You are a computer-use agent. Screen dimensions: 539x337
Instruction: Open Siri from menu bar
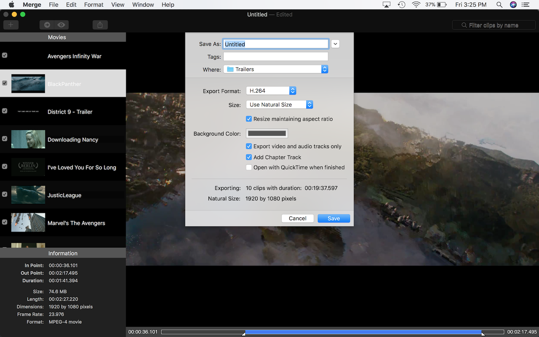513,5
